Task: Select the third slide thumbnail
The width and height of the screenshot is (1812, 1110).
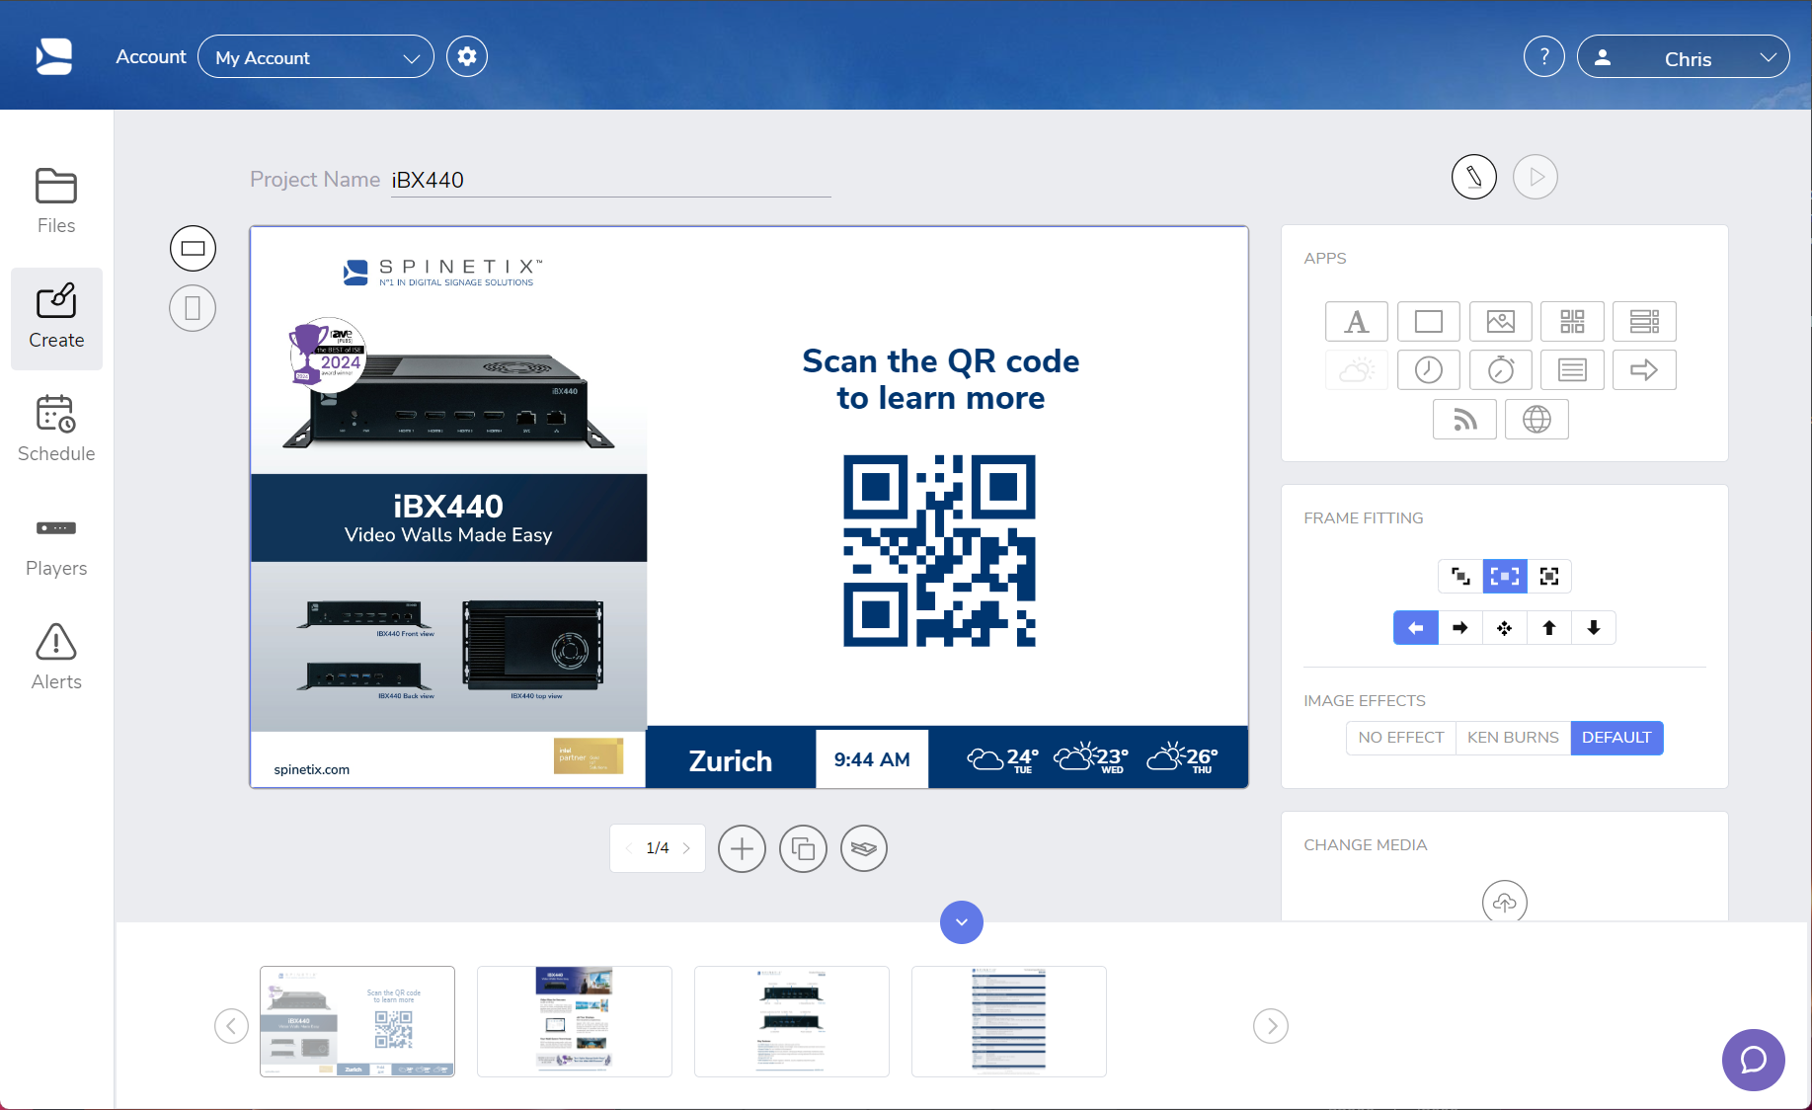Action: [792, 1021]
